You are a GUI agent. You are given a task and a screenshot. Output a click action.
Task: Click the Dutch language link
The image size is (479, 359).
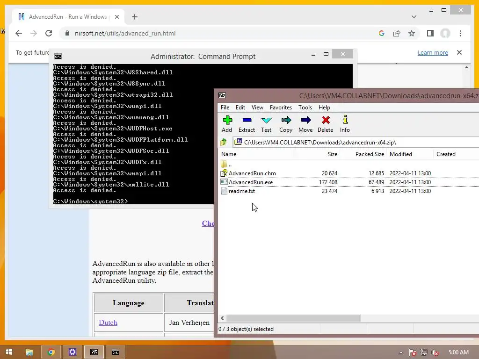coord(108,323)
